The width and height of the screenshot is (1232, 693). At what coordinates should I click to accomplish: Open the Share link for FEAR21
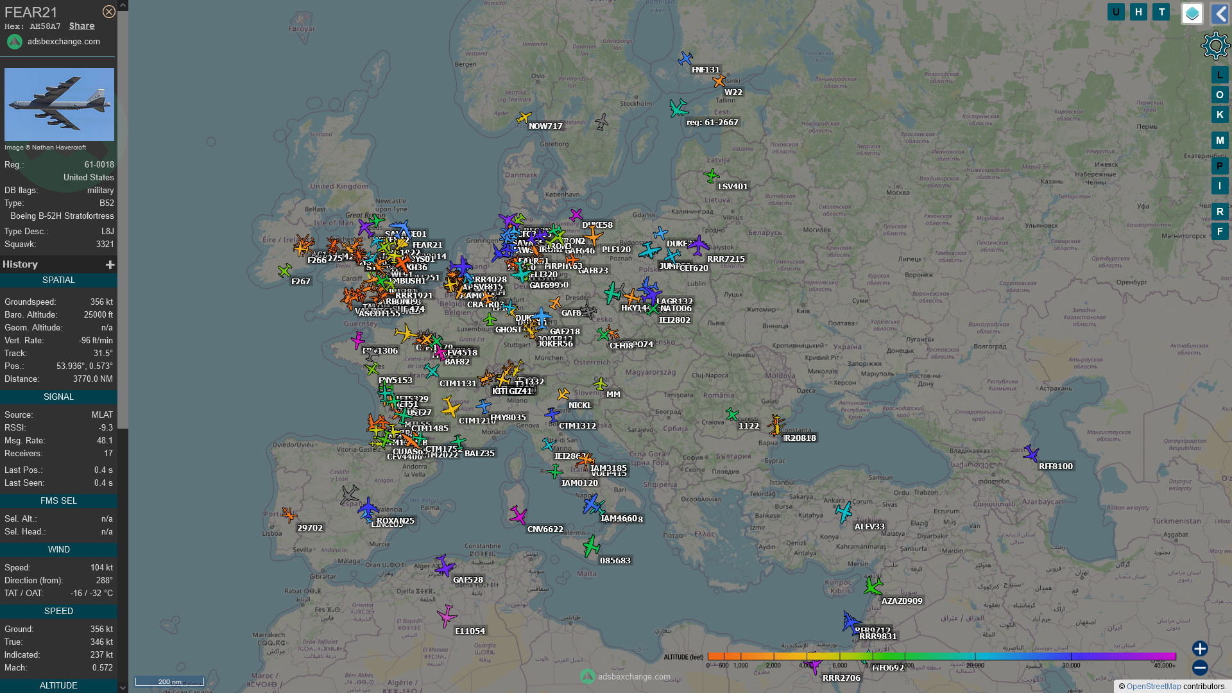pos(81,26)
